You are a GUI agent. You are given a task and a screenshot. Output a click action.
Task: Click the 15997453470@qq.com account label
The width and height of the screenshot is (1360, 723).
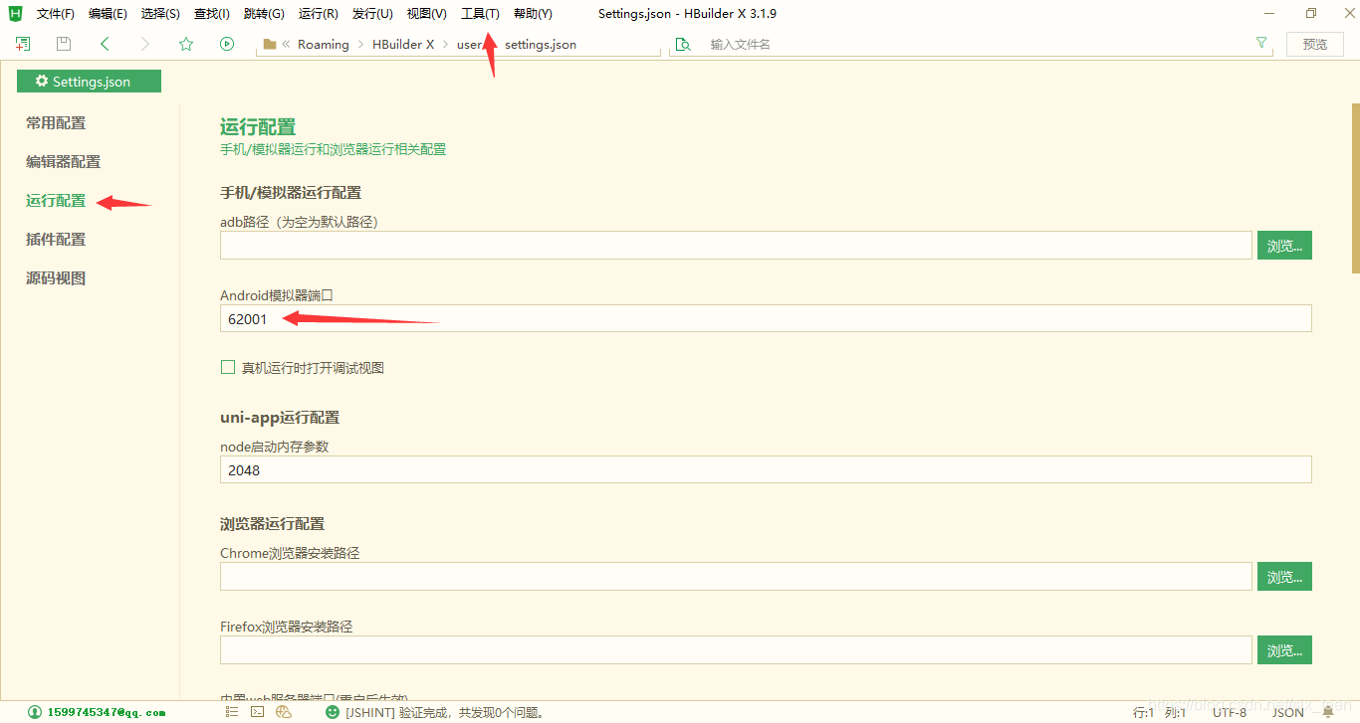tap(107, 712)
